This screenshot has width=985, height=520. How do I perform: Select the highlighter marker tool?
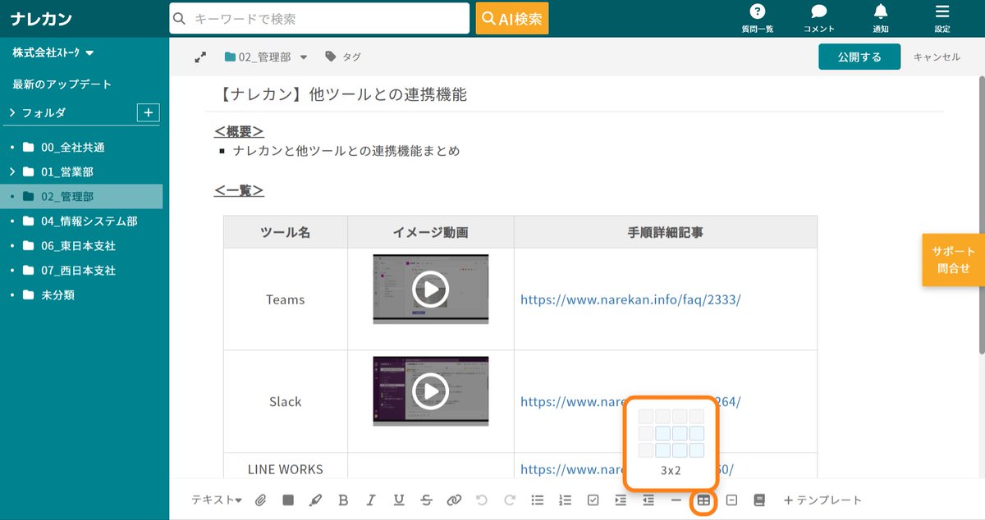click(x=316, y=499)
